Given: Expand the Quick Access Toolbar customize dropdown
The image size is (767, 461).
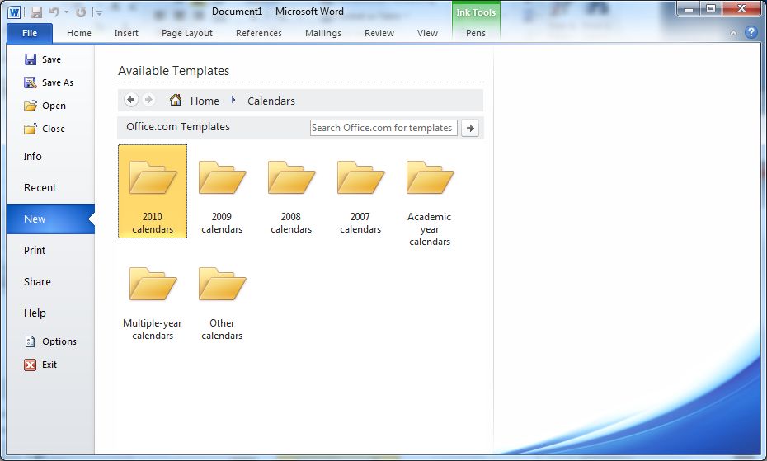Looking at the screenshot, I should pyautogui.click(x=99, y=12).
